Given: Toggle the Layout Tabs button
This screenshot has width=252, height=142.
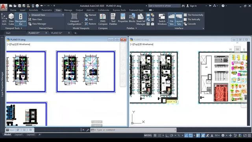Looking at the screenshot, I should coord(179,19).
